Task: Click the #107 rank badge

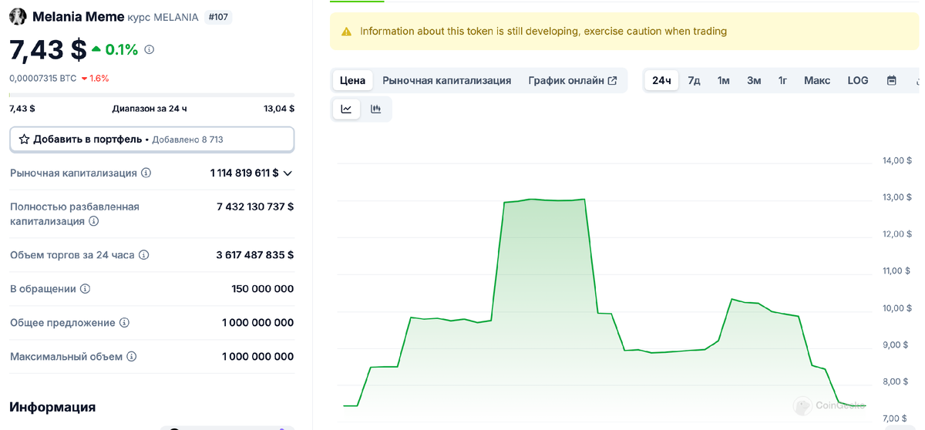Action: [x=219, y=17]
